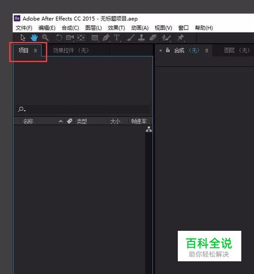The width and height of the screenshot is (254, 274).
Task: Open the project search filter dropdown
Action: click(22, 109)
